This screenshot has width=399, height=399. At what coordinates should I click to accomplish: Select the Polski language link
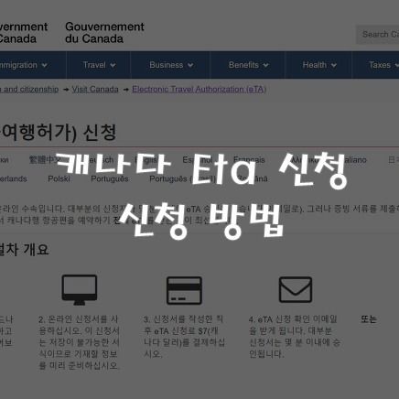click(x=59, y=178)
